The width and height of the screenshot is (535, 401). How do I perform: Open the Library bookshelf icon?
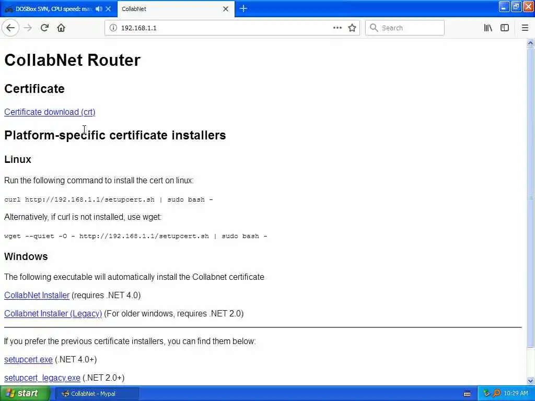click(x=488, y=28)
